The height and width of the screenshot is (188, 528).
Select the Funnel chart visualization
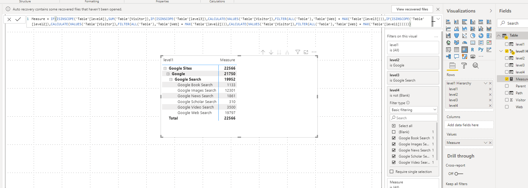pyautogui.click(x=457, y=36)
